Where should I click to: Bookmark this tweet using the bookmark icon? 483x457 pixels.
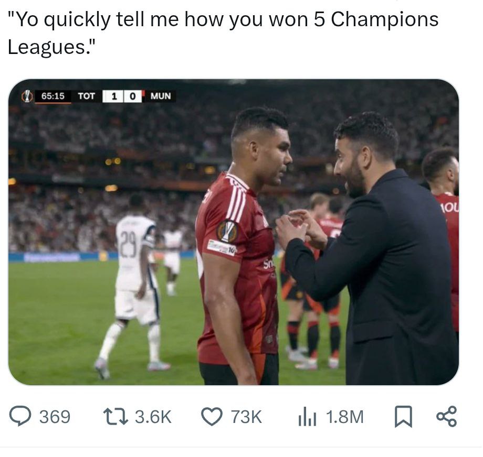pos(403,417)
